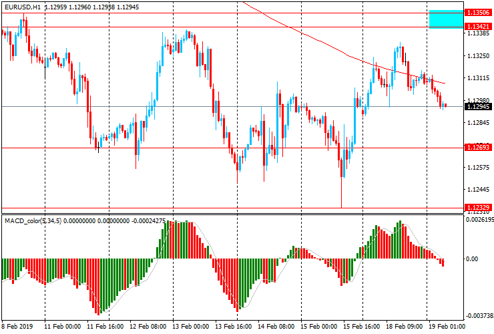494x334 pixels.
Task: Click the -0.003738 MACD scale minimum value
Action: tap(480, 316)
